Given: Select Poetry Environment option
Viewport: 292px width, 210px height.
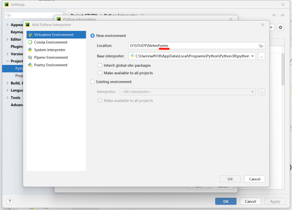Looking at the screenshot, I should point(56,65).
